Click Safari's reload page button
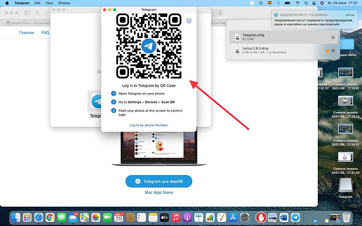This screenshot has width=362, height=226. coord(220,13)
